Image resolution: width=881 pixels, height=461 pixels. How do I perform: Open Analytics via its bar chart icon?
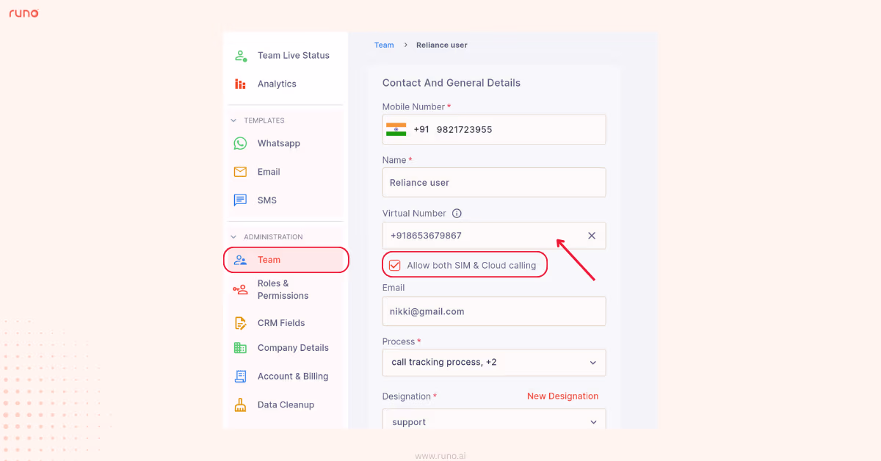coord(240,84)
